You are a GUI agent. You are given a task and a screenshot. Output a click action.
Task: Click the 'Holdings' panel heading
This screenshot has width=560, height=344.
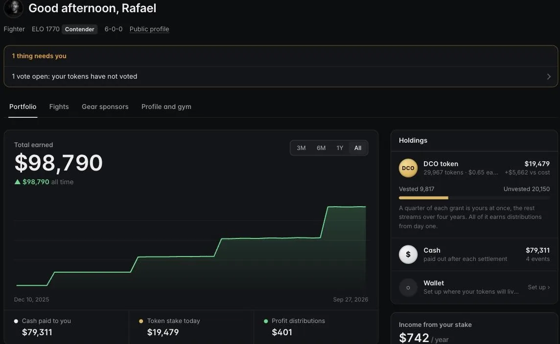[413, 140]
